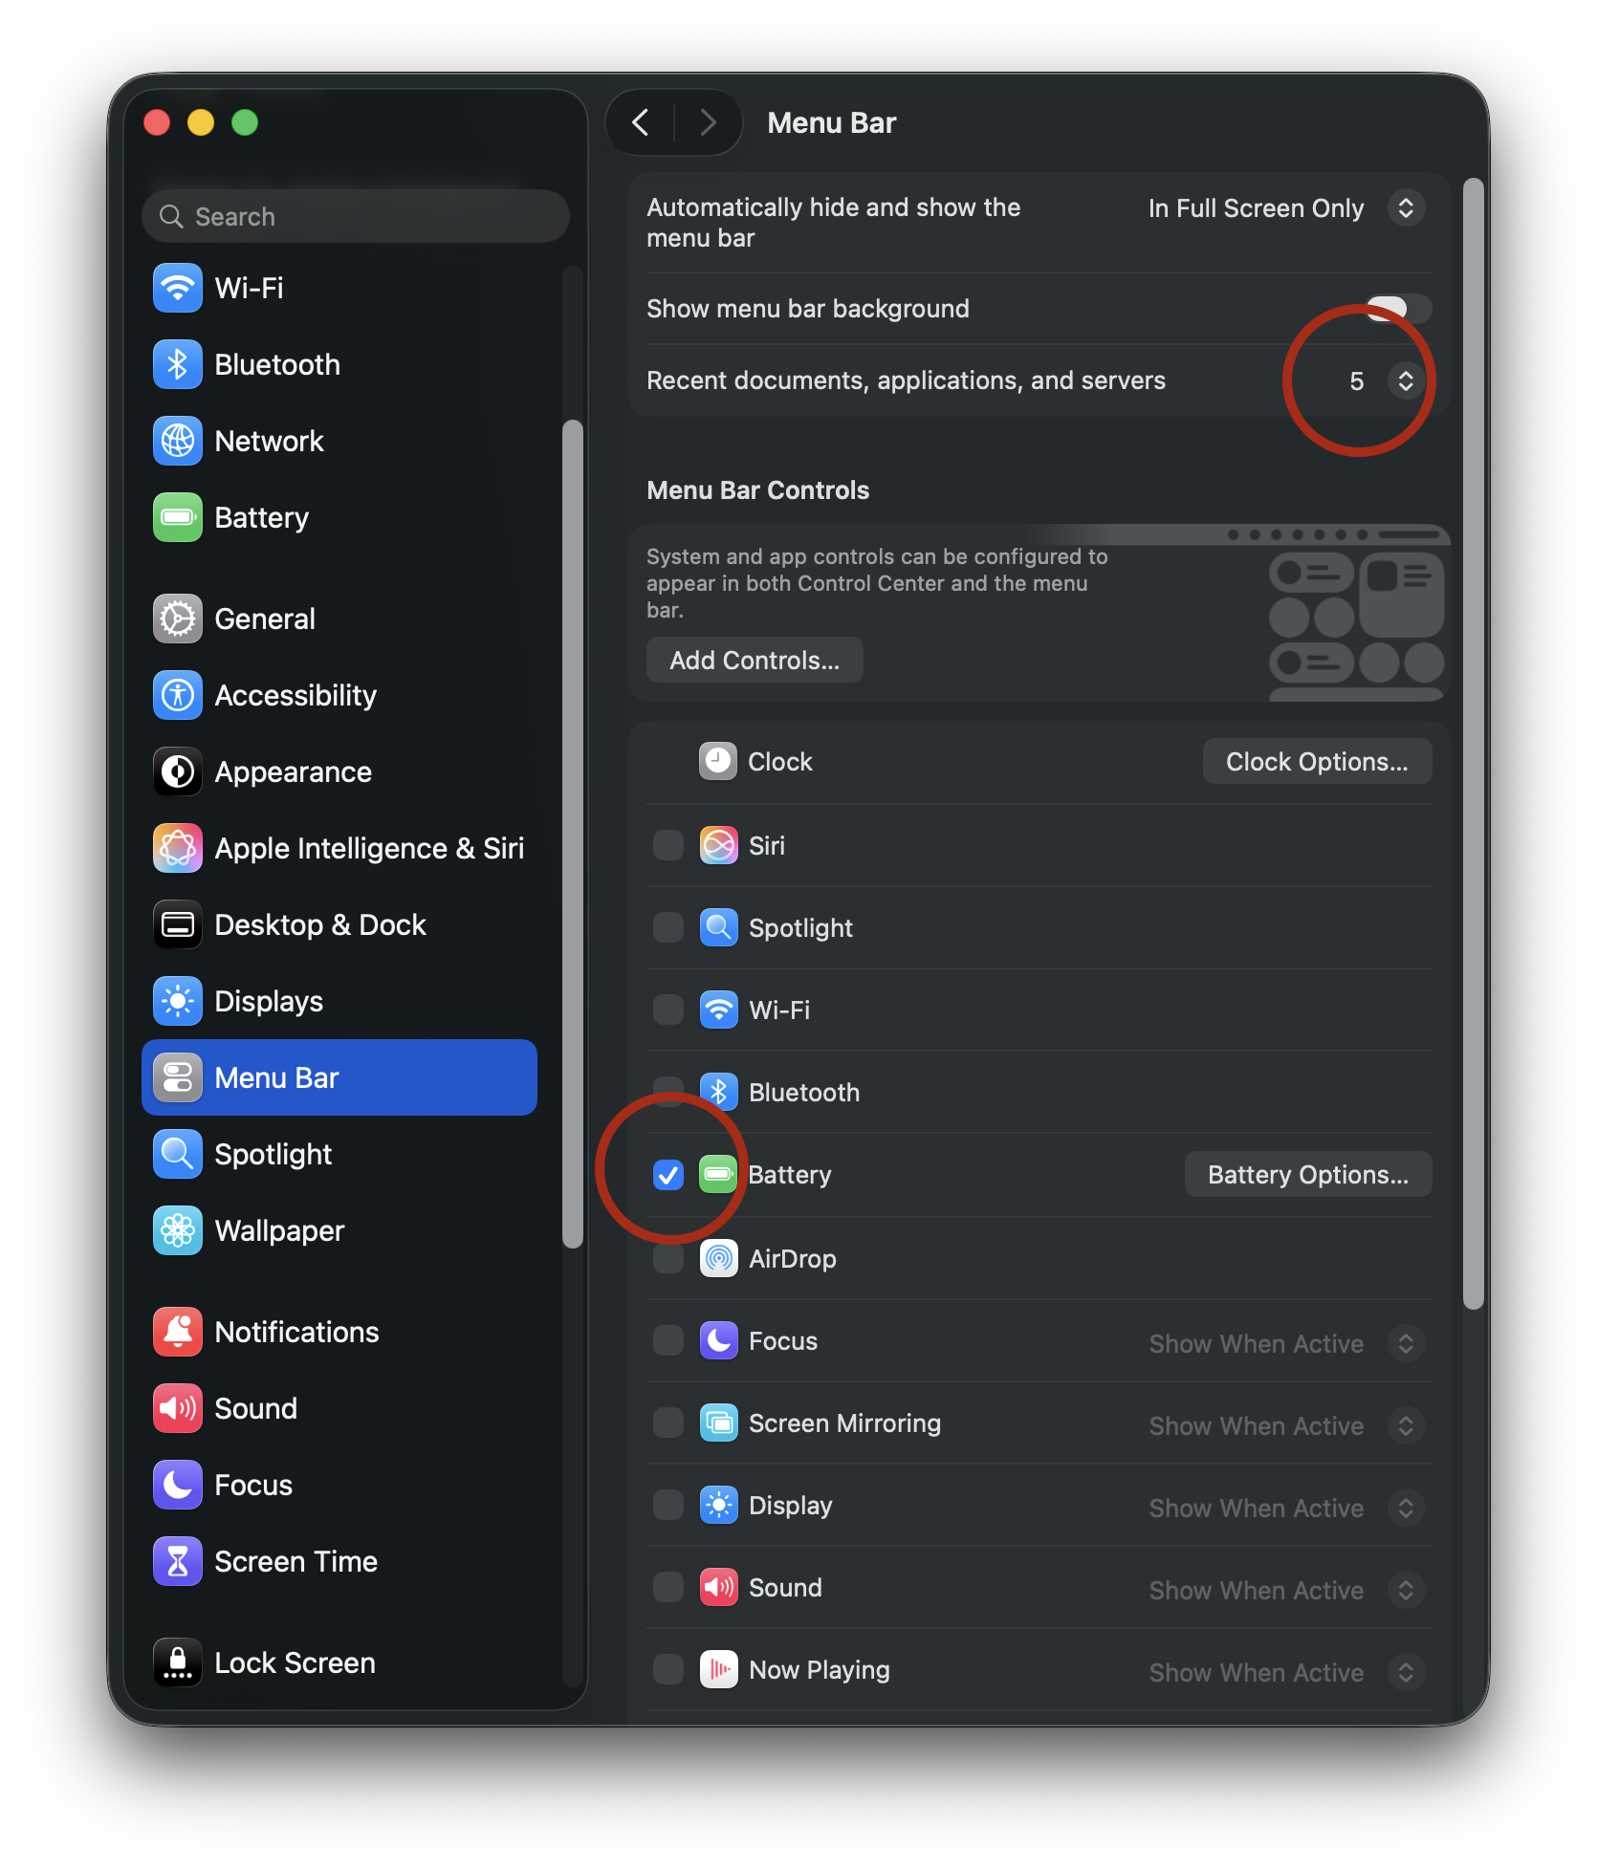Enable the Sound checkbox in the controls list
The image size is (1597, 1868).
pyautogui.click(x=667, y=1587)
